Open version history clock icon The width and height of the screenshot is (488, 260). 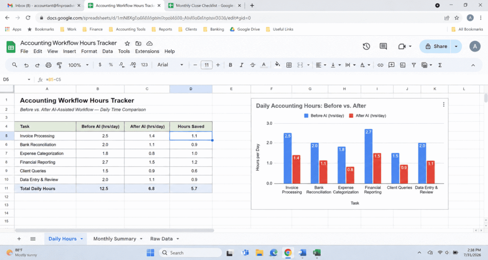pos(366,46)
